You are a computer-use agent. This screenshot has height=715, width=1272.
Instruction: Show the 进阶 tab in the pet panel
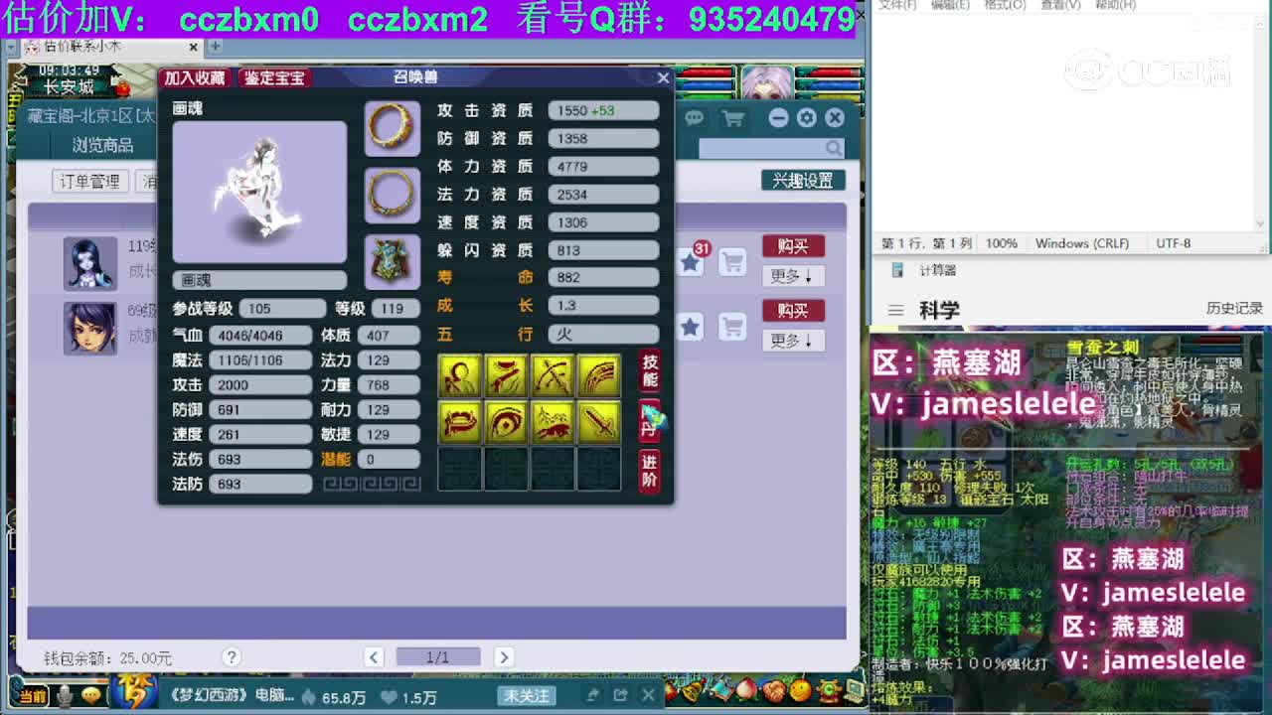click(650, 471)
